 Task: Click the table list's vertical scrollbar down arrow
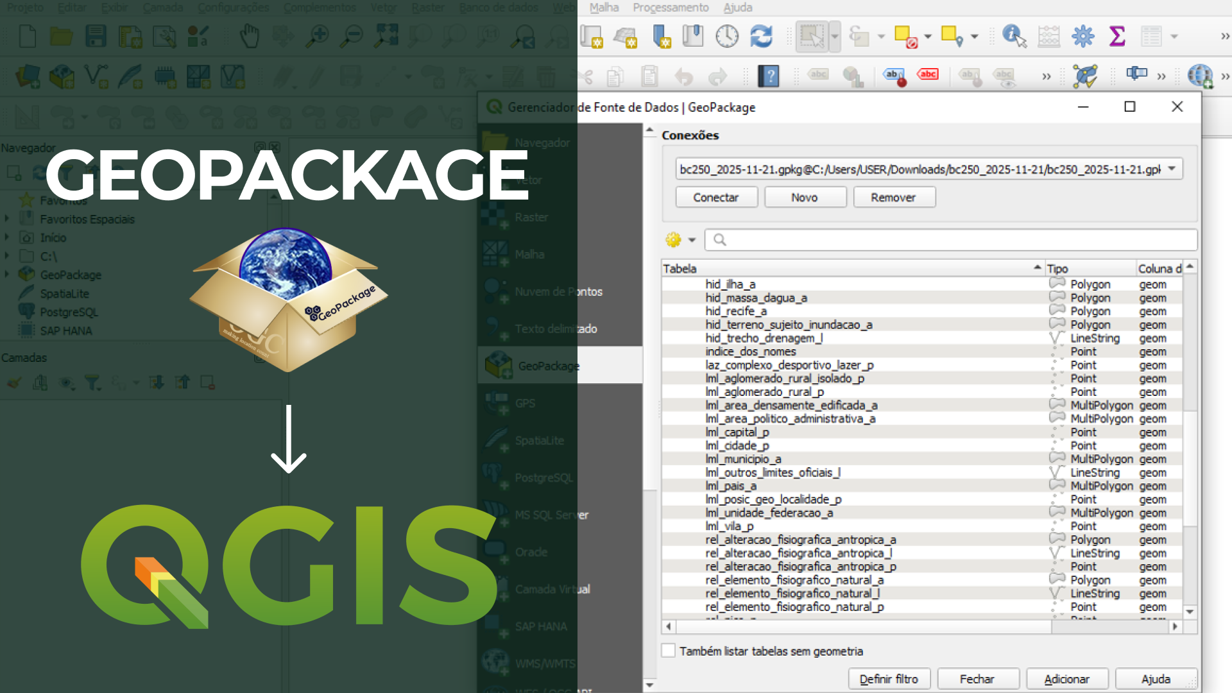tap(1190, 612)
